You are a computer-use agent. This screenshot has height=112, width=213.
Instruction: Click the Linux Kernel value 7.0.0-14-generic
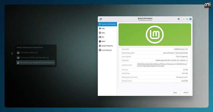pyautogui.click(x=182, y=57)
